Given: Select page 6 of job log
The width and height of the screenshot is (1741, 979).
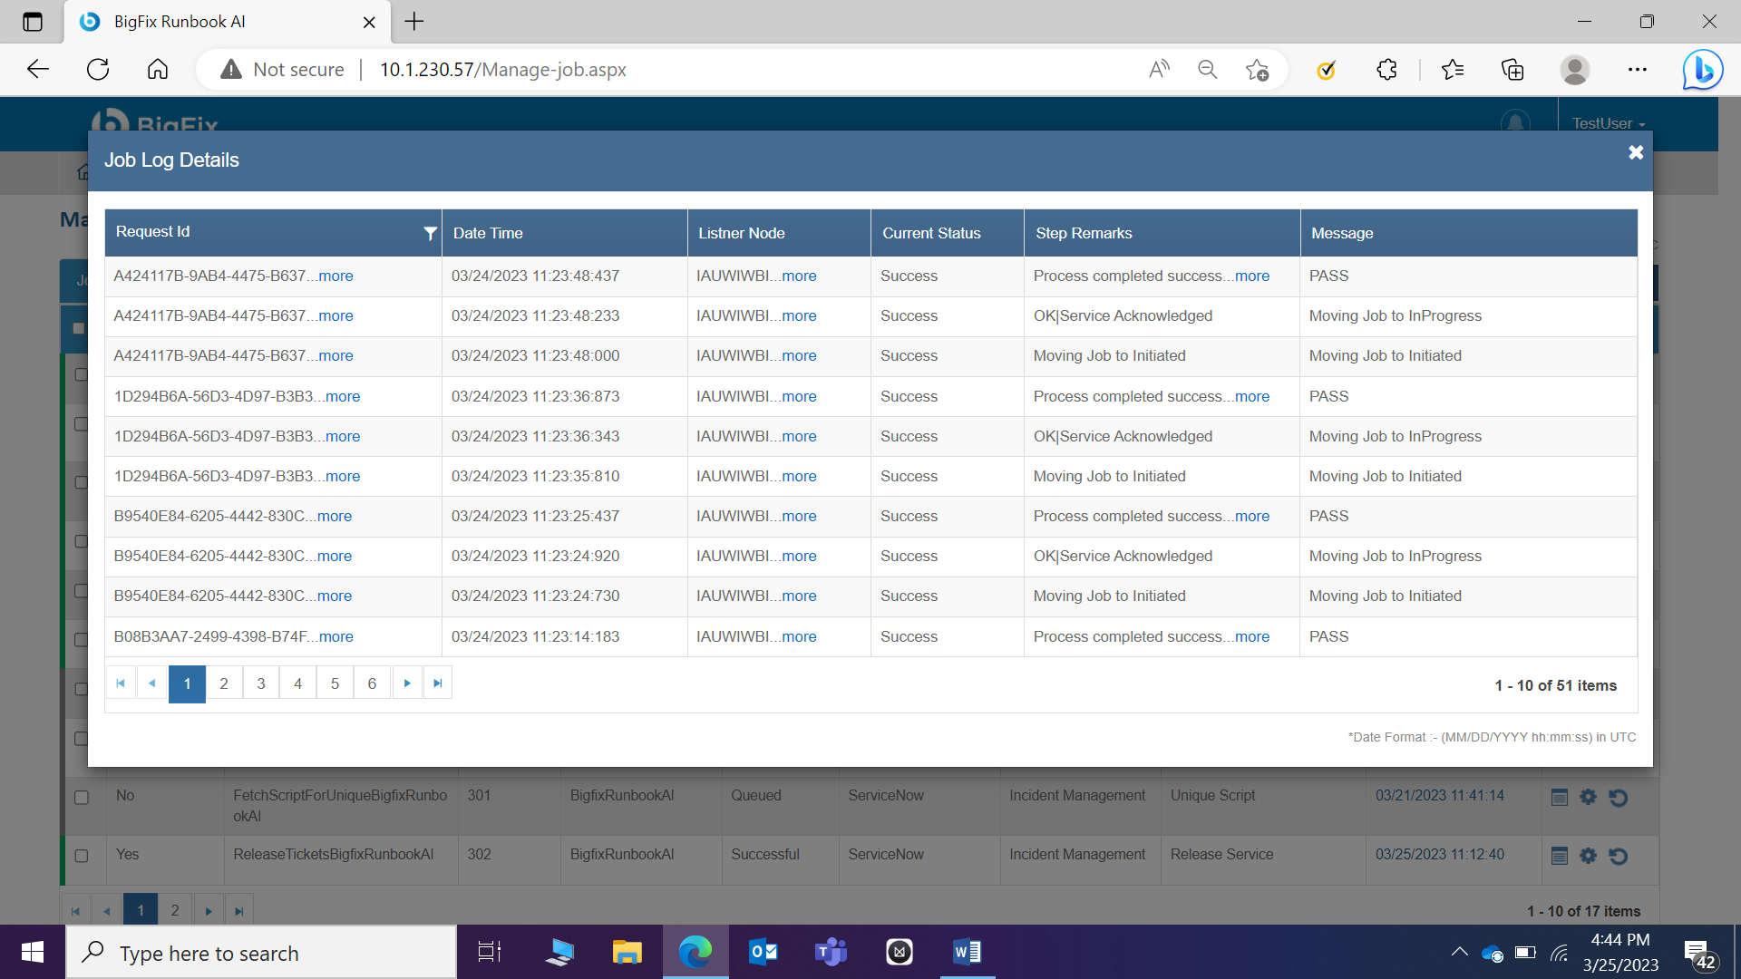Looking at the screenshot, I should click(x=372, y=683).
